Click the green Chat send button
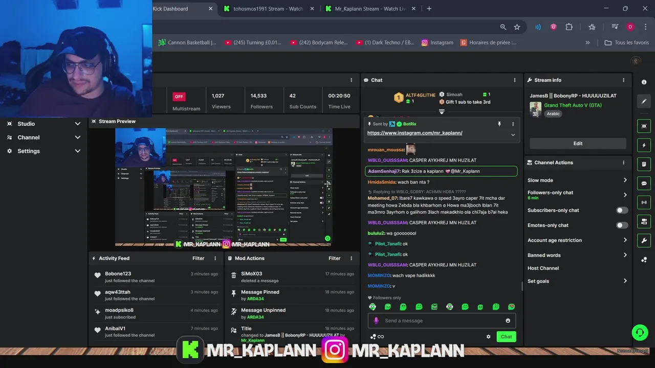Image resolution: width=655 pixels, height=368 pixels. tap(506, 337)
